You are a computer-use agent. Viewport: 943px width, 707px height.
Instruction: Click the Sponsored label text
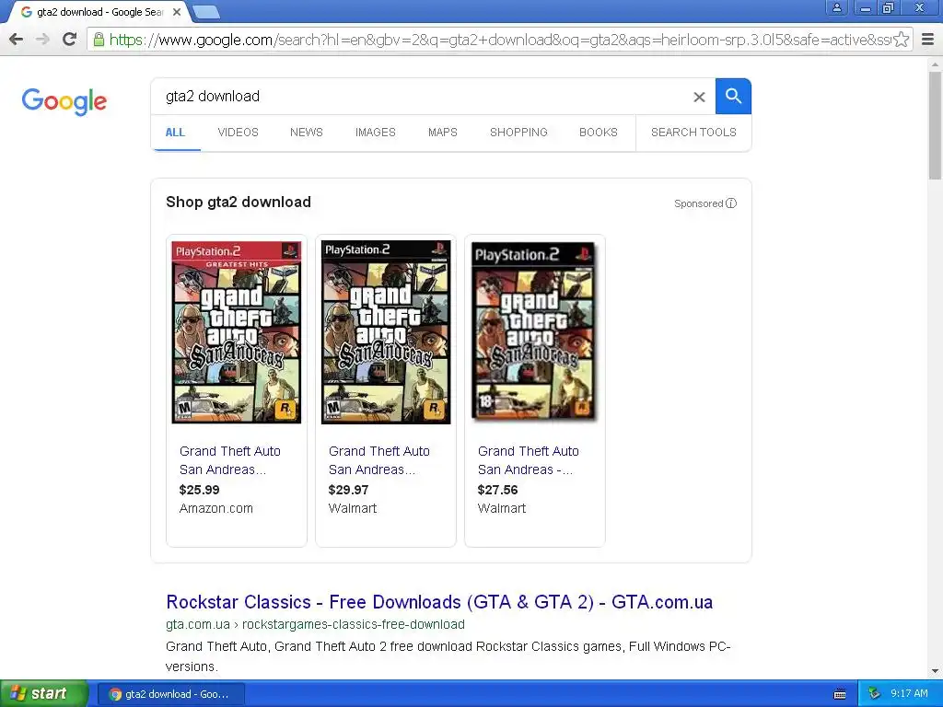[x=698, y=203]
